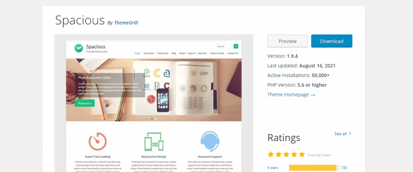The image size is (413, 172).
Task: Click the green Read more button
Action: pos(85,104)
